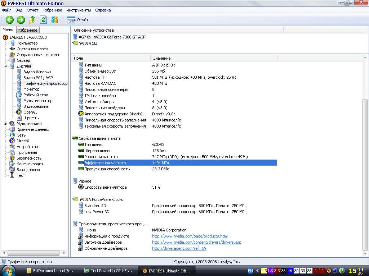Click the up-level folder arrow icon

point(32,20)
